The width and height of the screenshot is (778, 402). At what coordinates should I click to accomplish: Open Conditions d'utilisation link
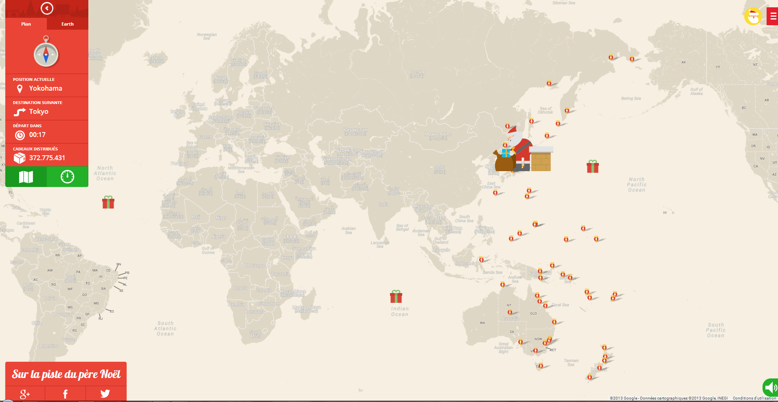tap(754, 398)
